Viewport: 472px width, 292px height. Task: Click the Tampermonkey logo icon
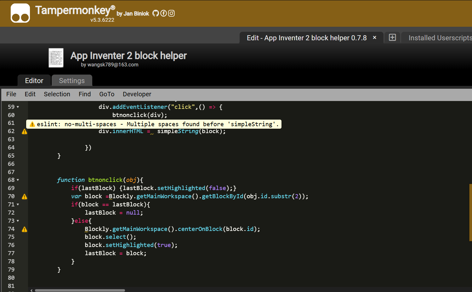[20, 13]
